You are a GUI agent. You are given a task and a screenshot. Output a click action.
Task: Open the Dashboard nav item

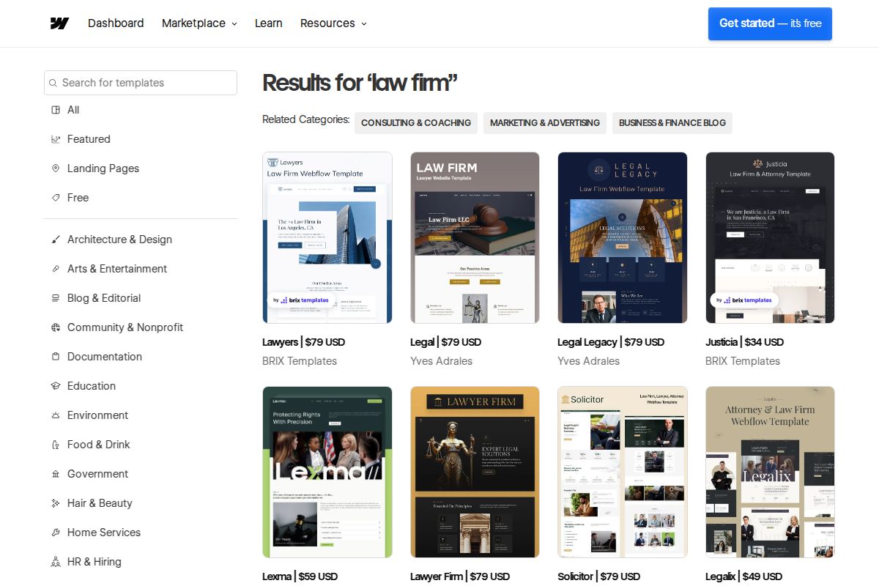116,23
